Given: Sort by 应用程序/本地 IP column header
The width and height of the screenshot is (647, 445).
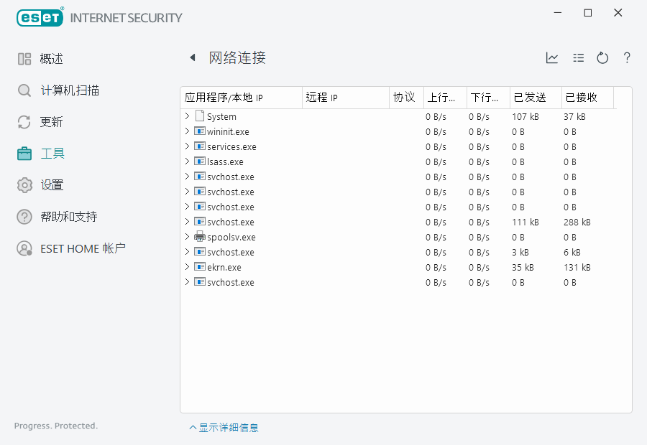Looking at the screenshot, I should 242,98.
